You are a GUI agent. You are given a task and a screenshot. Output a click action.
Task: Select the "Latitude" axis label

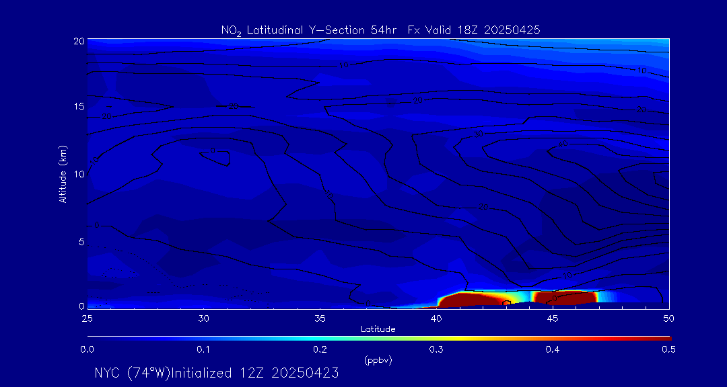pyautogui.click(x=378, y=329)
